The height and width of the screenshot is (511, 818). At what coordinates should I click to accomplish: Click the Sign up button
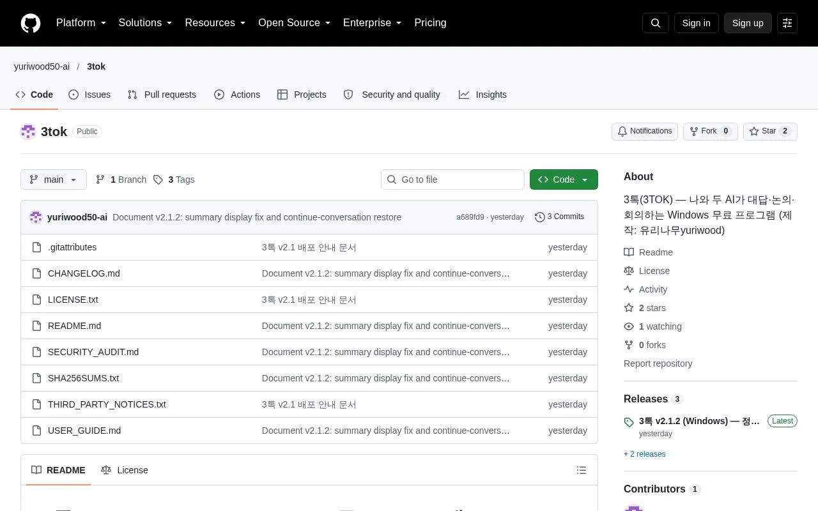tap(748, 23)
